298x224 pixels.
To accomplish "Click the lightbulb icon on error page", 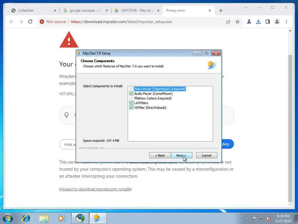I will point(66,115).
